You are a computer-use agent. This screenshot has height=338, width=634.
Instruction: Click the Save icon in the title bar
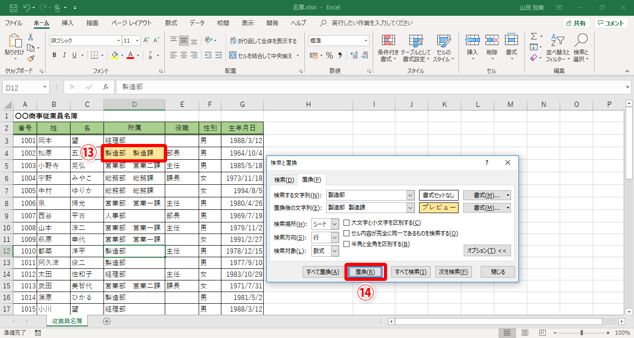coord(13,8)
